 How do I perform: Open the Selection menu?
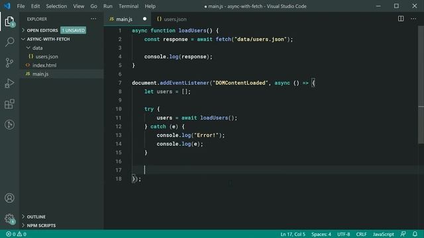56,6
